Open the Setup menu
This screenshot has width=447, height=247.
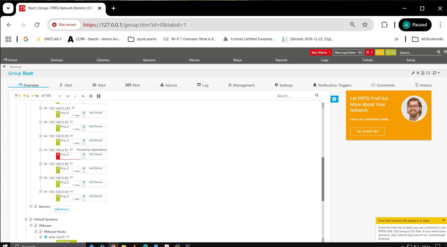pos(411,60)
